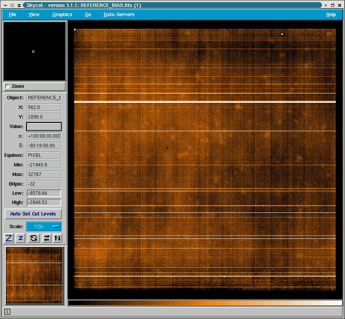Expand the Graphics menu

(62, 15)
